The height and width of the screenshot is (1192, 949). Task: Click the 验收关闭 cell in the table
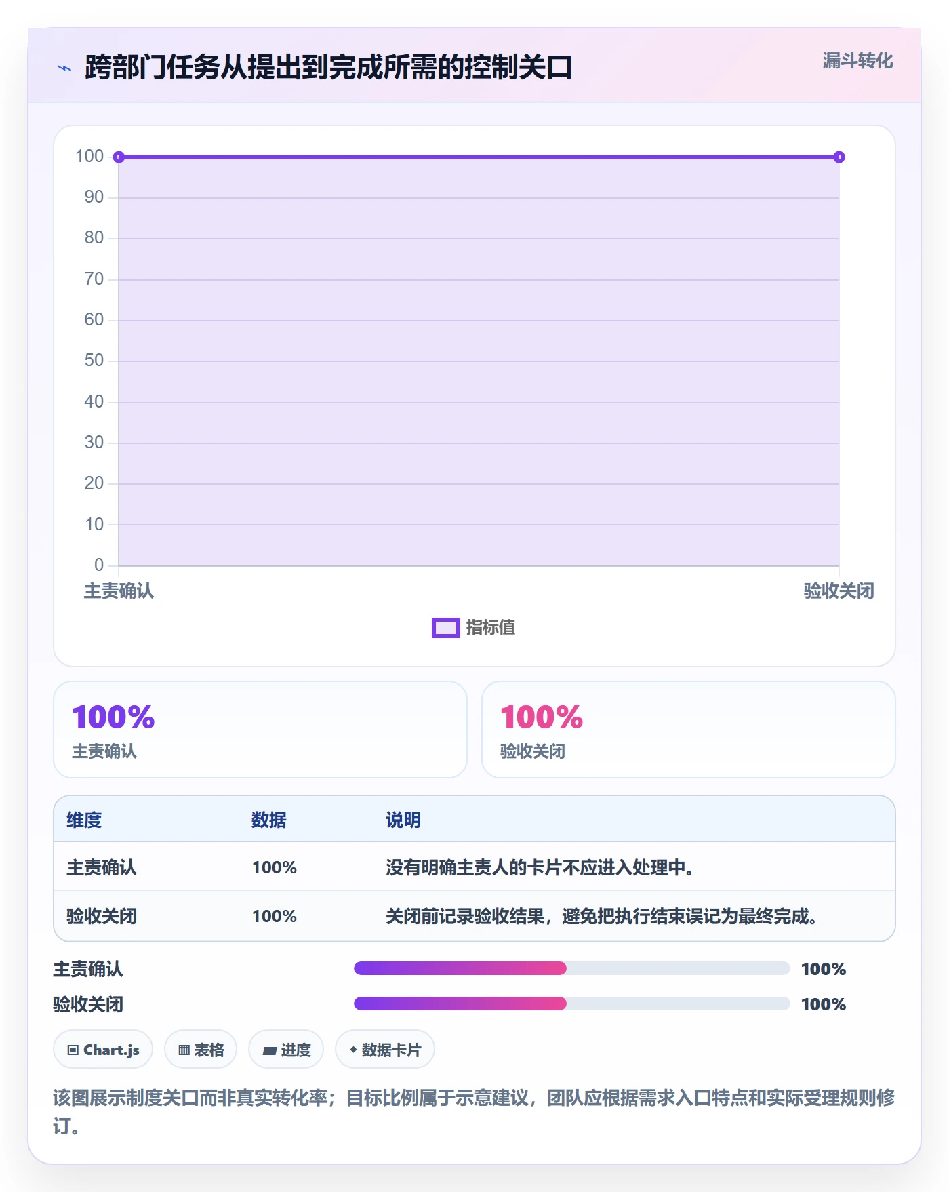tap(102, 917)
